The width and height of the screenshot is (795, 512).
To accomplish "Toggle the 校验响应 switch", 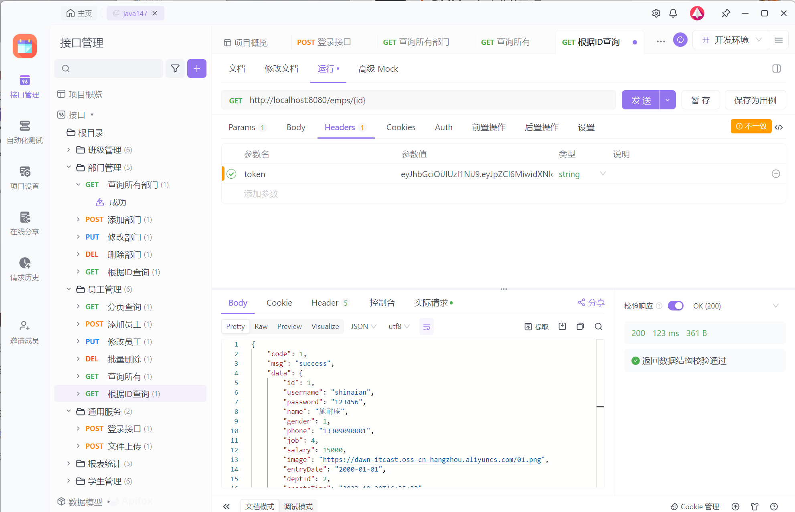I will pos(676,306).
